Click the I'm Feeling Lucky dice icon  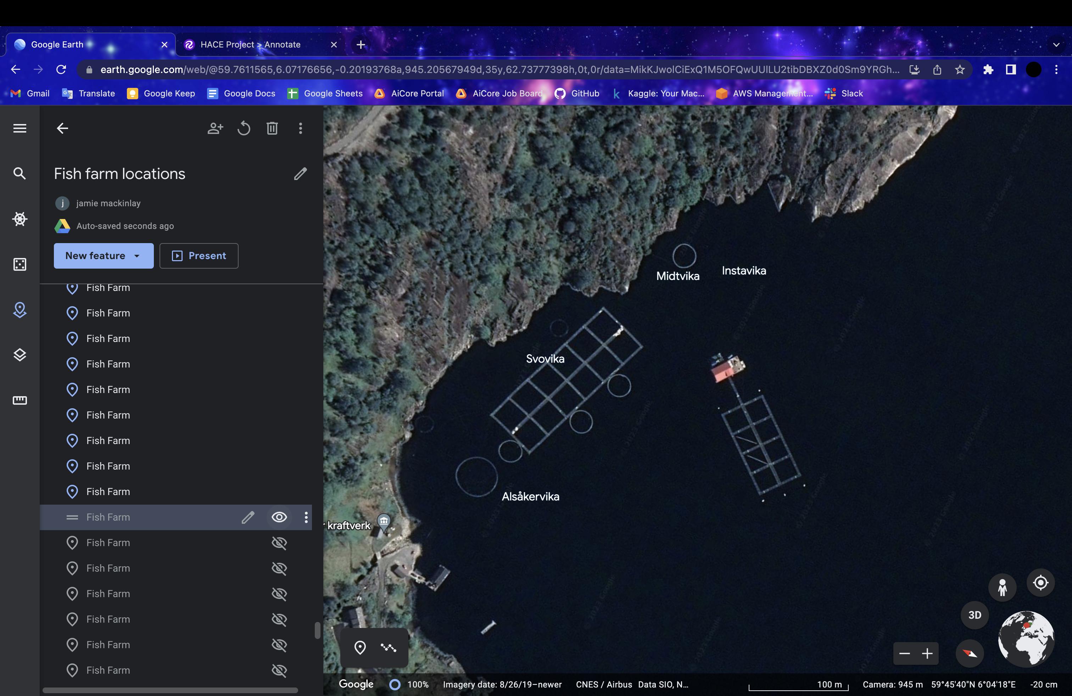[x=19, y=264]
